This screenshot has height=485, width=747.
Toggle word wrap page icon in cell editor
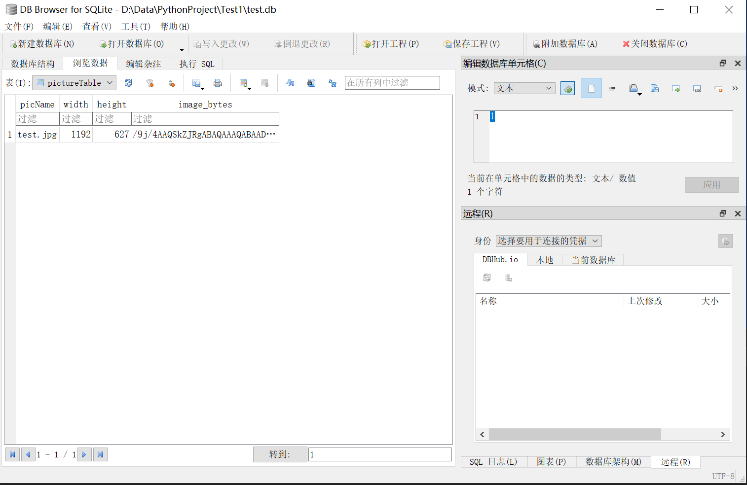coord(591,88)
